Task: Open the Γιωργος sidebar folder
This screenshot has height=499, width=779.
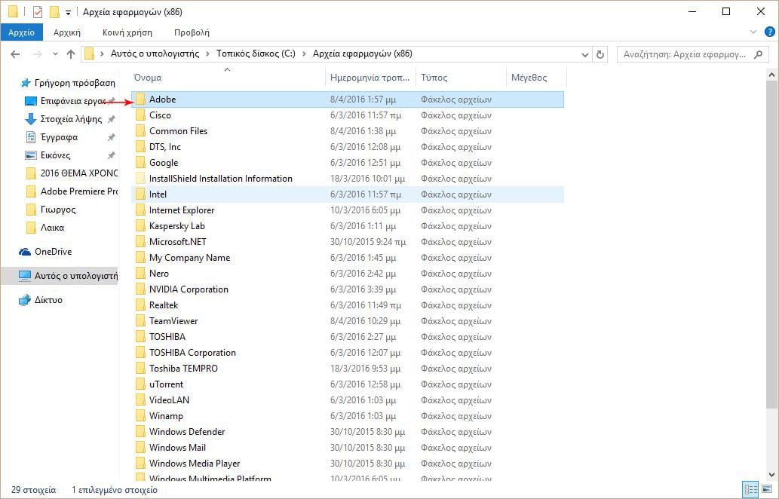Action: (x=51, y=210)
